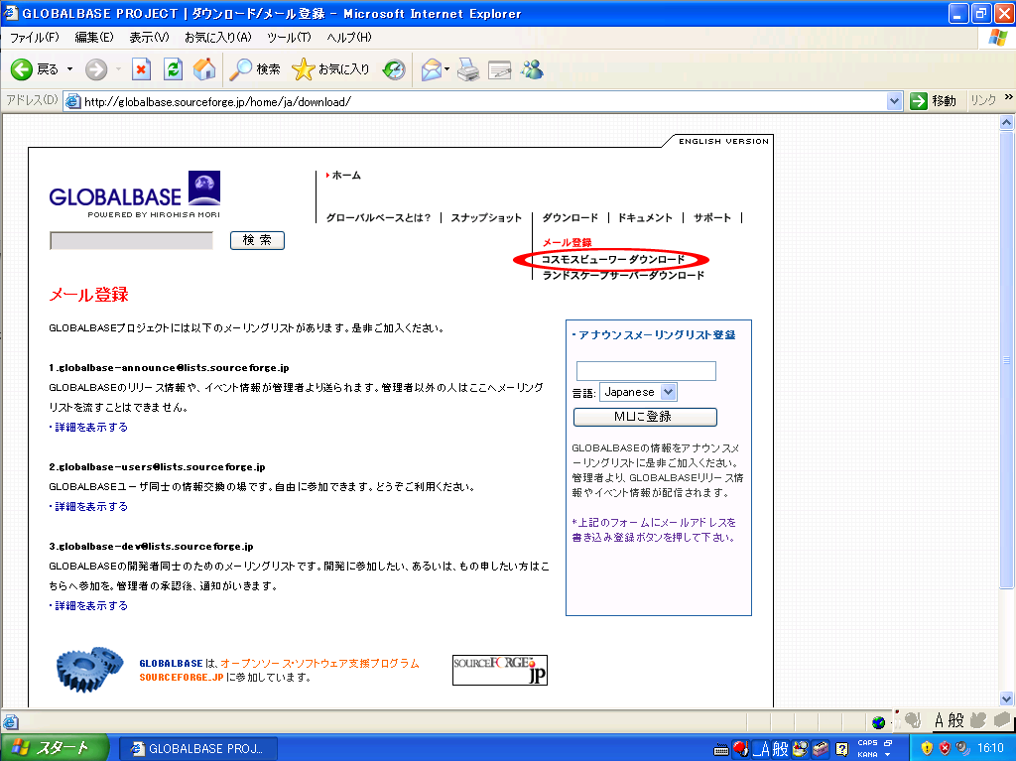
Task: Open the サポート navigation link
Action: (x=712, y=218)
